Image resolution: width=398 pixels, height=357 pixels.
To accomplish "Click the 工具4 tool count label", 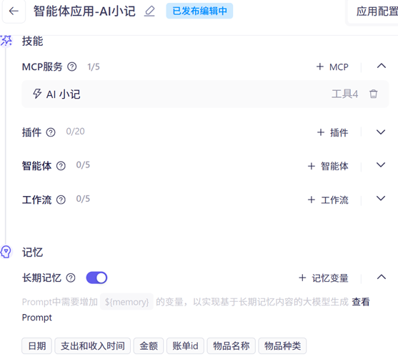I will [344, 94].
